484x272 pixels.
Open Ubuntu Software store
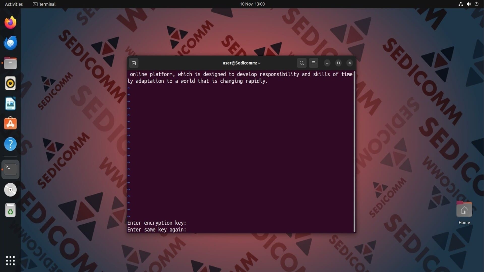[x=10, y=123]
